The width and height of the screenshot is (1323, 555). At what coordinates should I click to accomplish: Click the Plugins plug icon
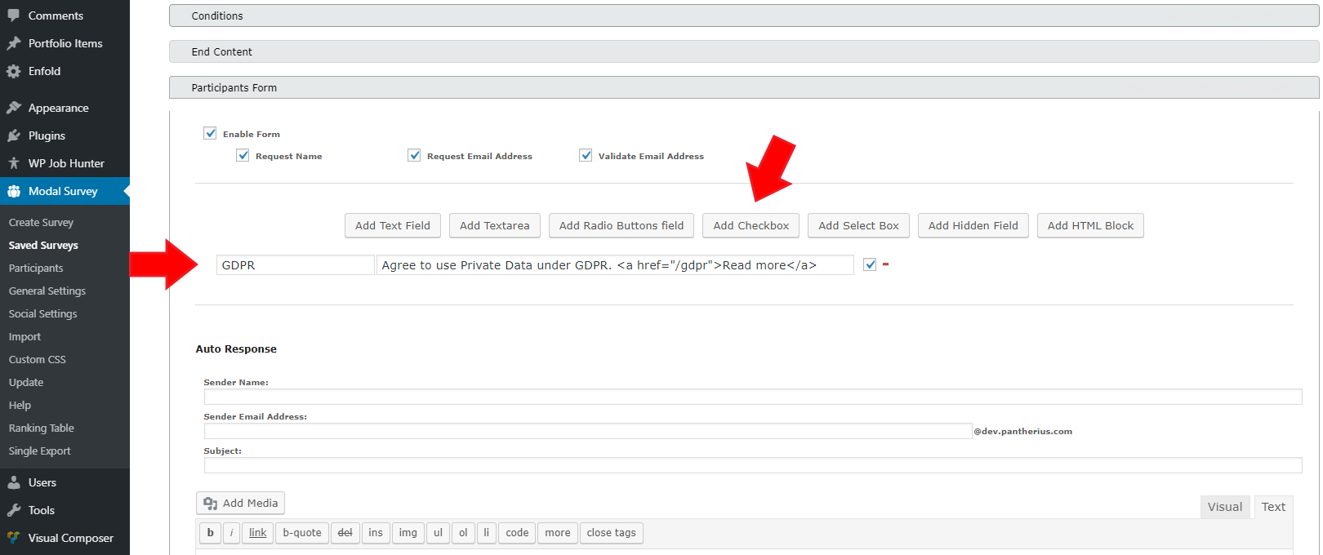point(14,135)
